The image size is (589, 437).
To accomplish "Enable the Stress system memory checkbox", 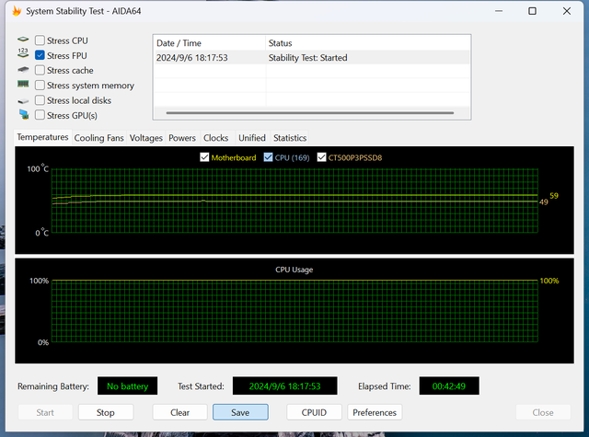I will [x=40, y=86].
